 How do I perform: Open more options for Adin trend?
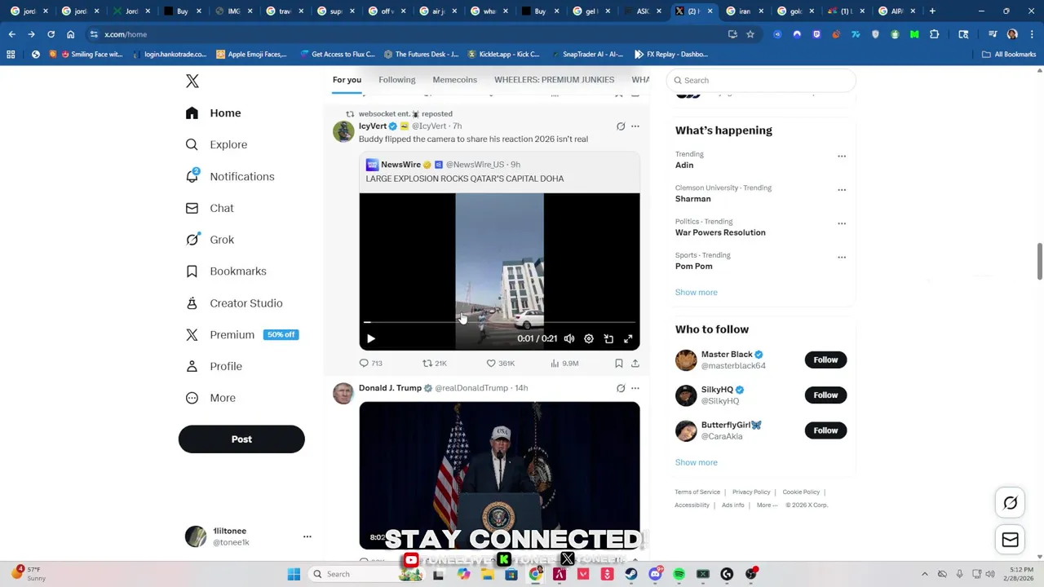842,156
